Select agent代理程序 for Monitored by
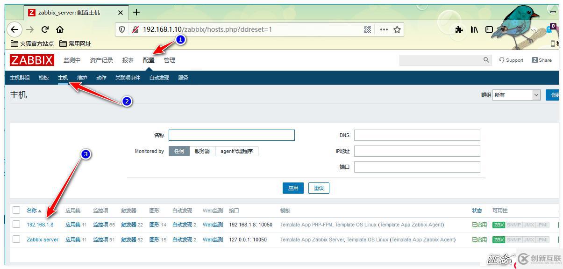 (x=236, y=151)
